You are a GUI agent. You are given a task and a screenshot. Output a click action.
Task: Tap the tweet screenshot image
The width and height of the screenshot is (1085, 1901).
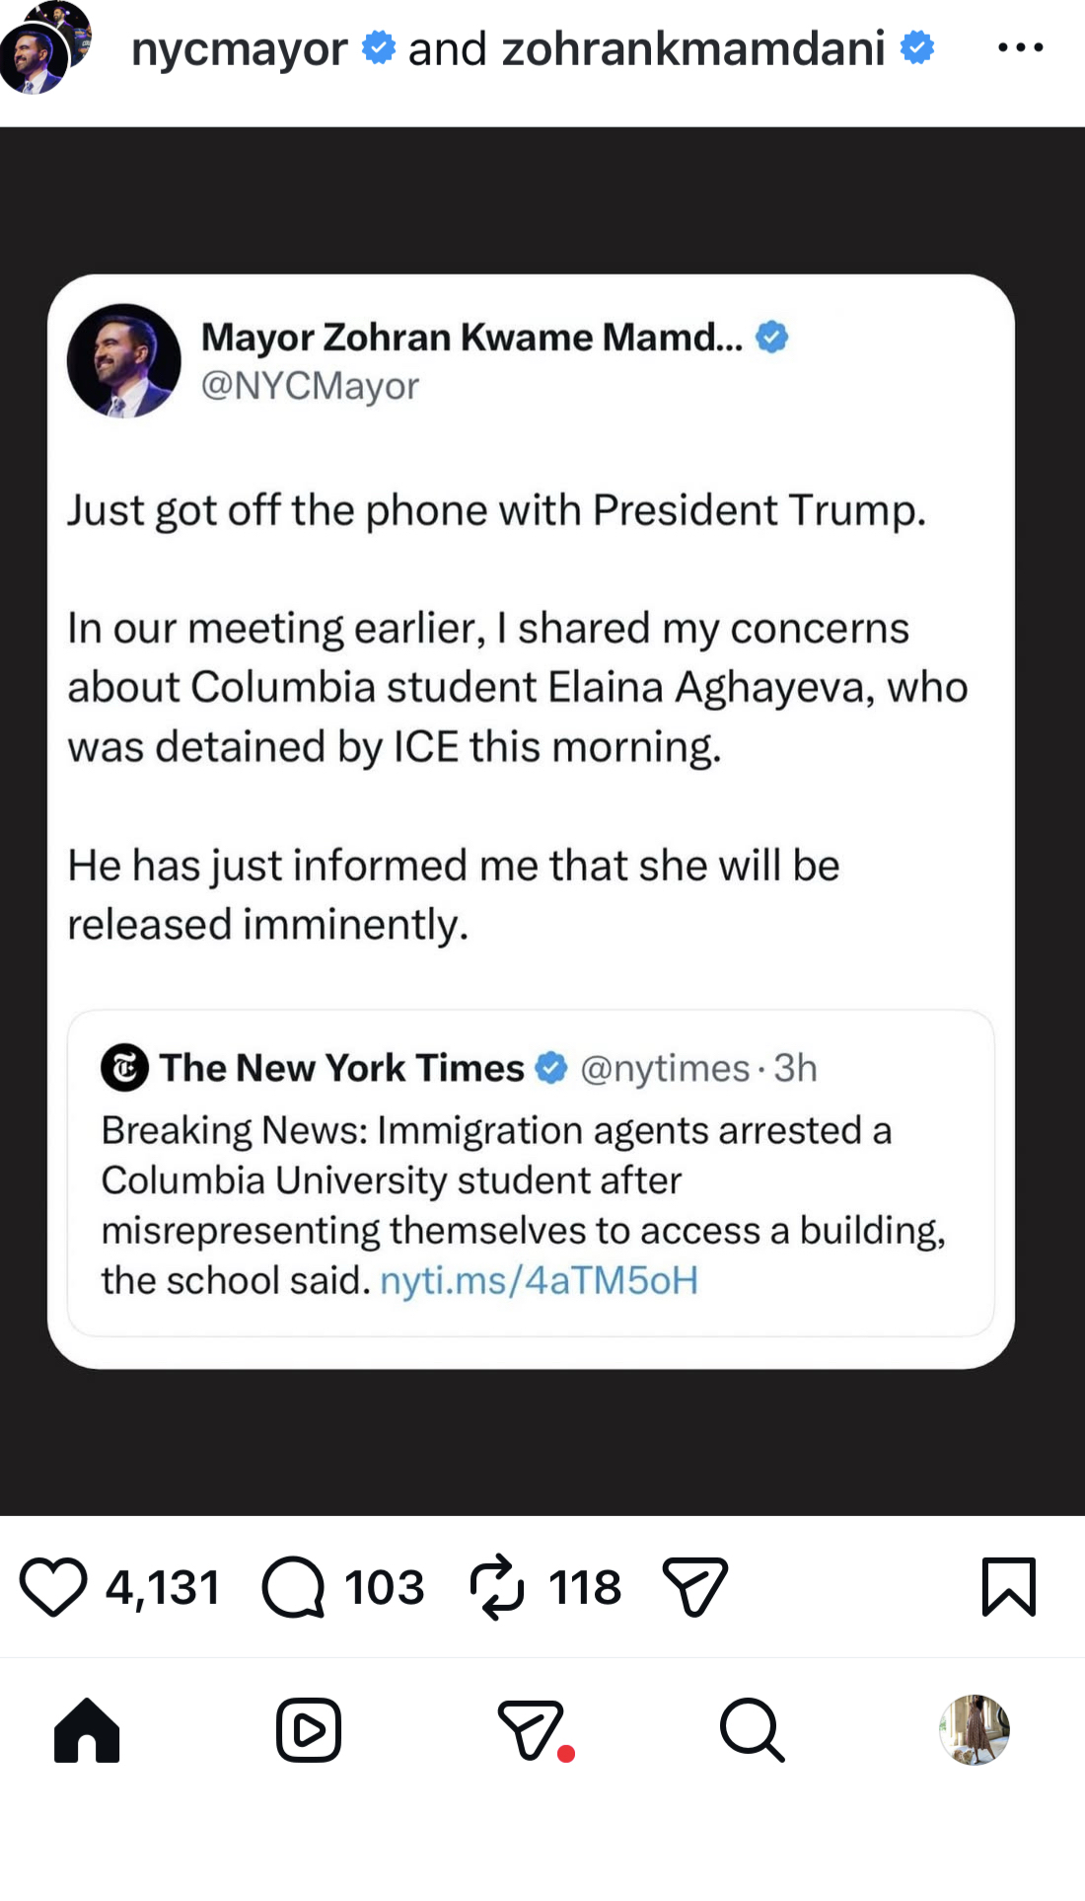click(x=531, y=820)
